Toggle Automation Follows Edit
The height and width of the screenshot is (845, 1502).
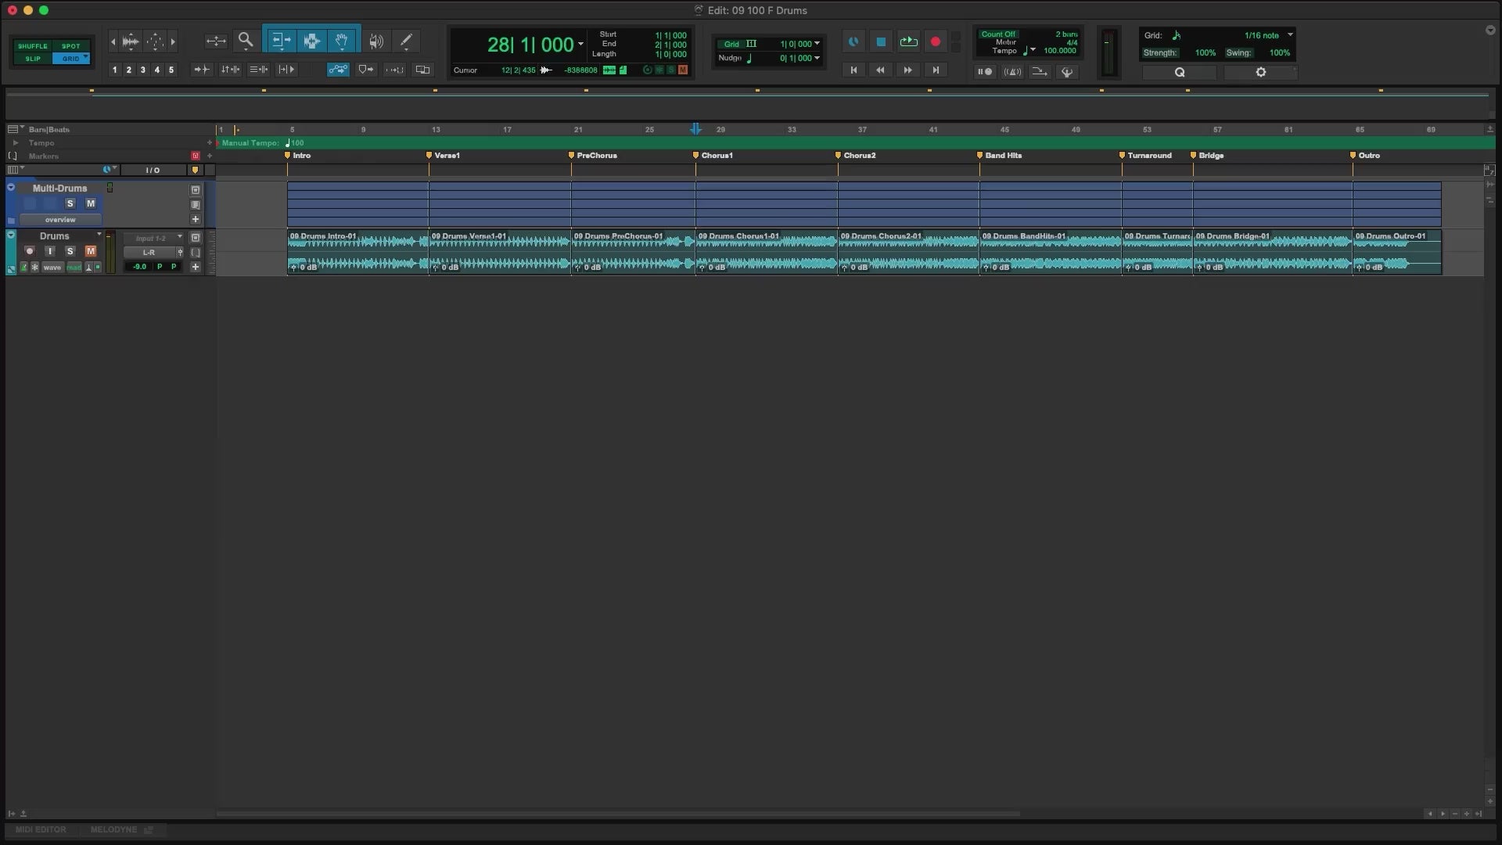tap(338, 70)
